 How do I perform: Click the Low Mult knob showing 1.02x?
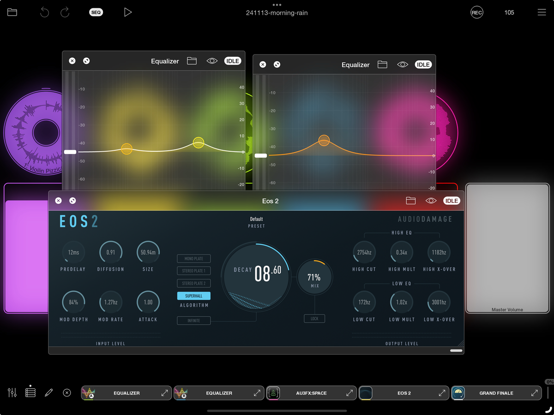click(402, 302)
